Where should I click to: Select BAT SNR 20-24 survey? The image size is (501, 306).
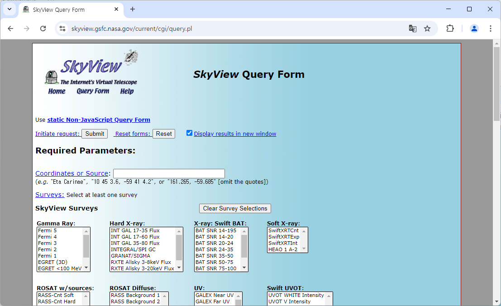(x=218, y=243)
